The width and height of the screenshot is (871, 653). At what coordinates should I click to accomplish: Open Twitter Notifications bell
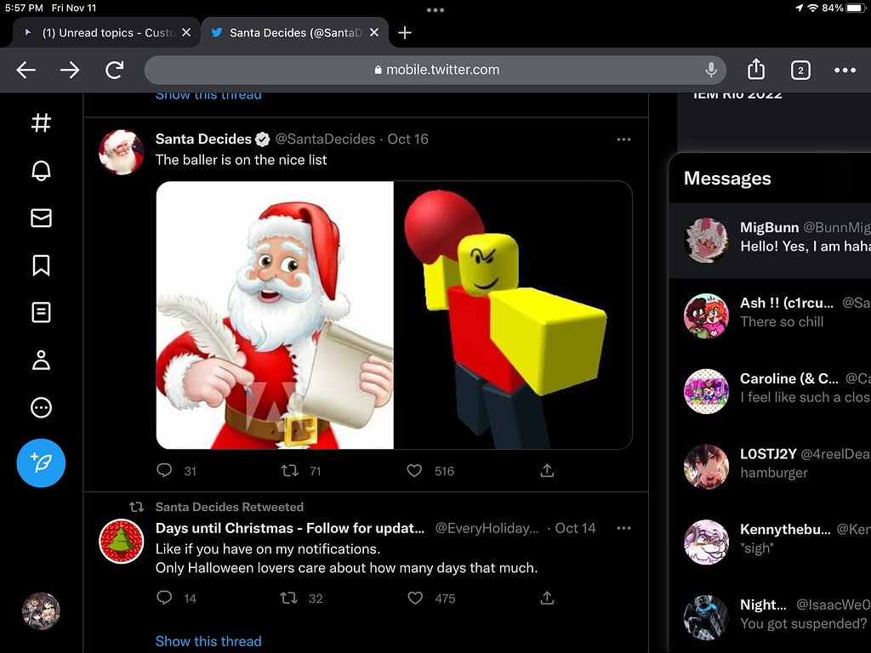click(x=40, y=170)
